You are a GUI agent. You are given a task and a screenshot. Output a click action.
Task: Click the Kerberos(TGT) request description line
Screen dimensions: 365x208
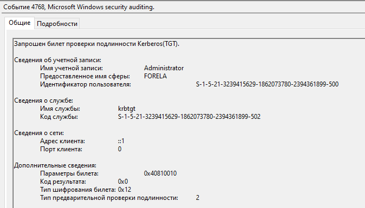pos(96,44)
